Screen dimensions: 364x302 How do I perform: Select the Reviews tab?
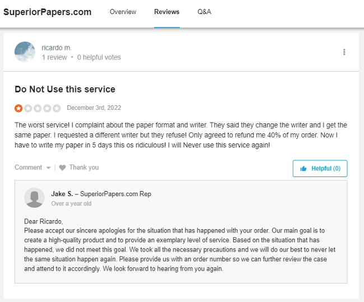click(x=167, y=12)
